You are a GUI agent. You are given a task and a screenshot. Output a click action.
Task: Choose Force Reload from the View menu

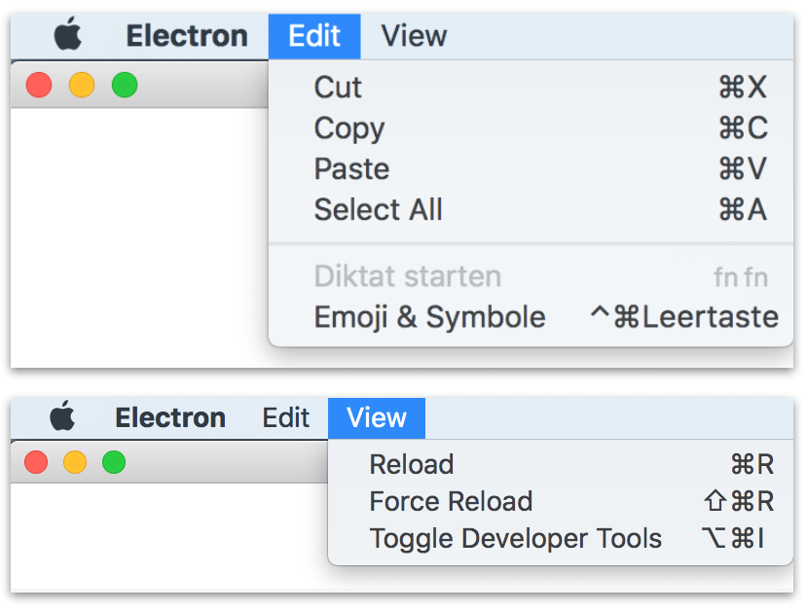561,501
